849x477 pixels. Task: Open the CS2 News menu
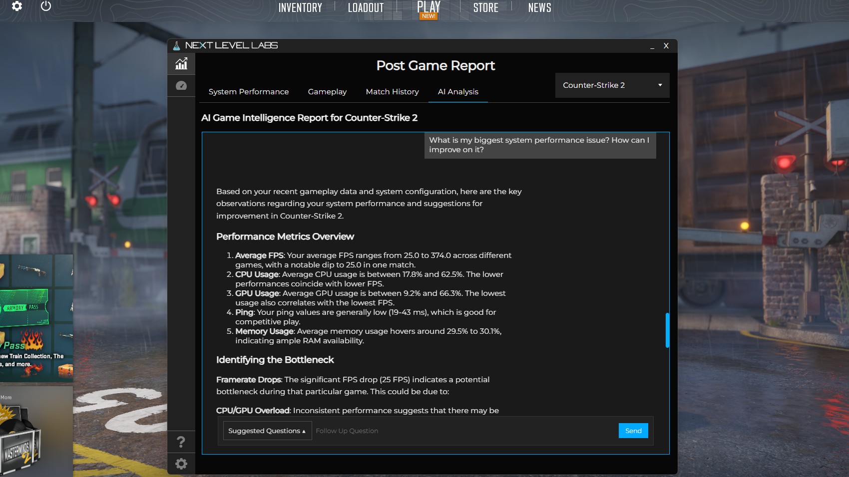(x=540, y=7)
